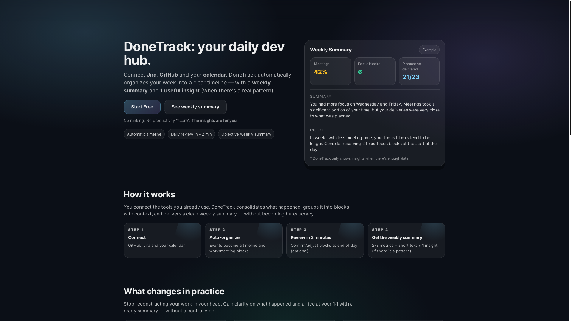Click 'Stop reconstructing your work' paragraph
This screenshot has width=572, height=321.
pyautogui.click(x=238, y=307)
